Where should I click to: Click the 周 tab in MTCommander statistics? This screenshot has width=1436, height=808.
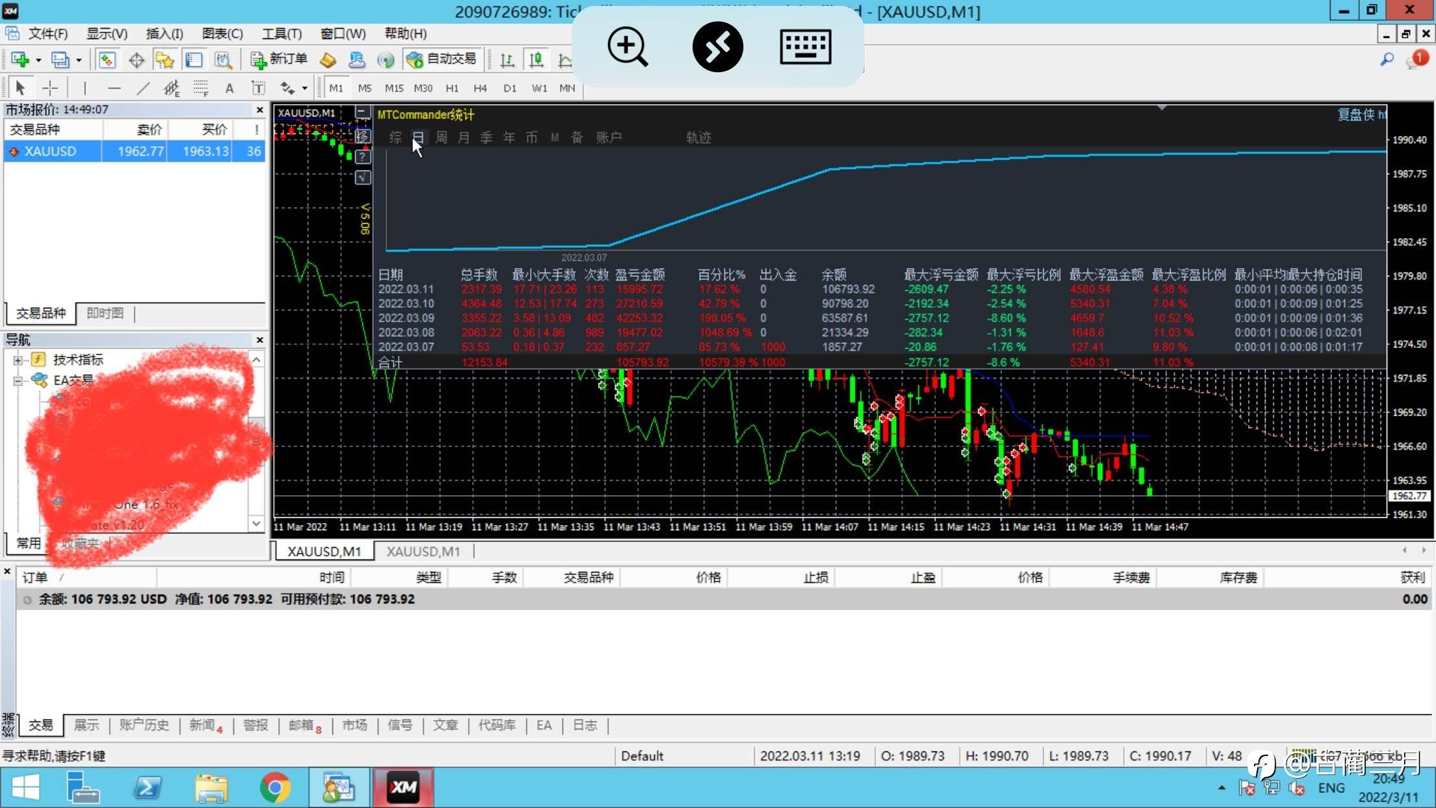[x=441, y=137]
